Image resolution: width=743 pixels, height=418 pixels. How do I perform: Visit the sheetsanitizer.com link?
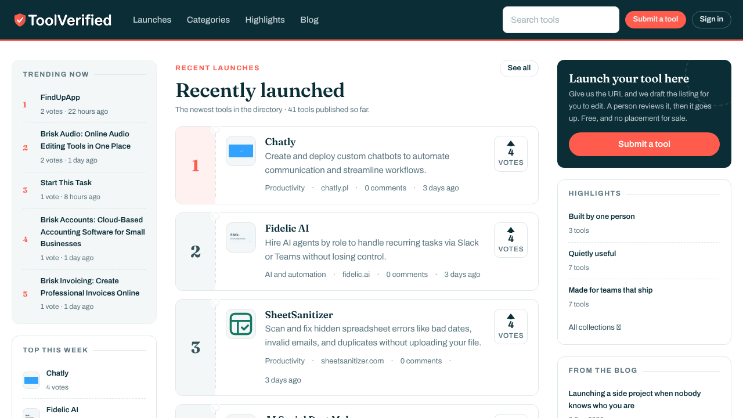pyautogui.click(x=352, y=361)
